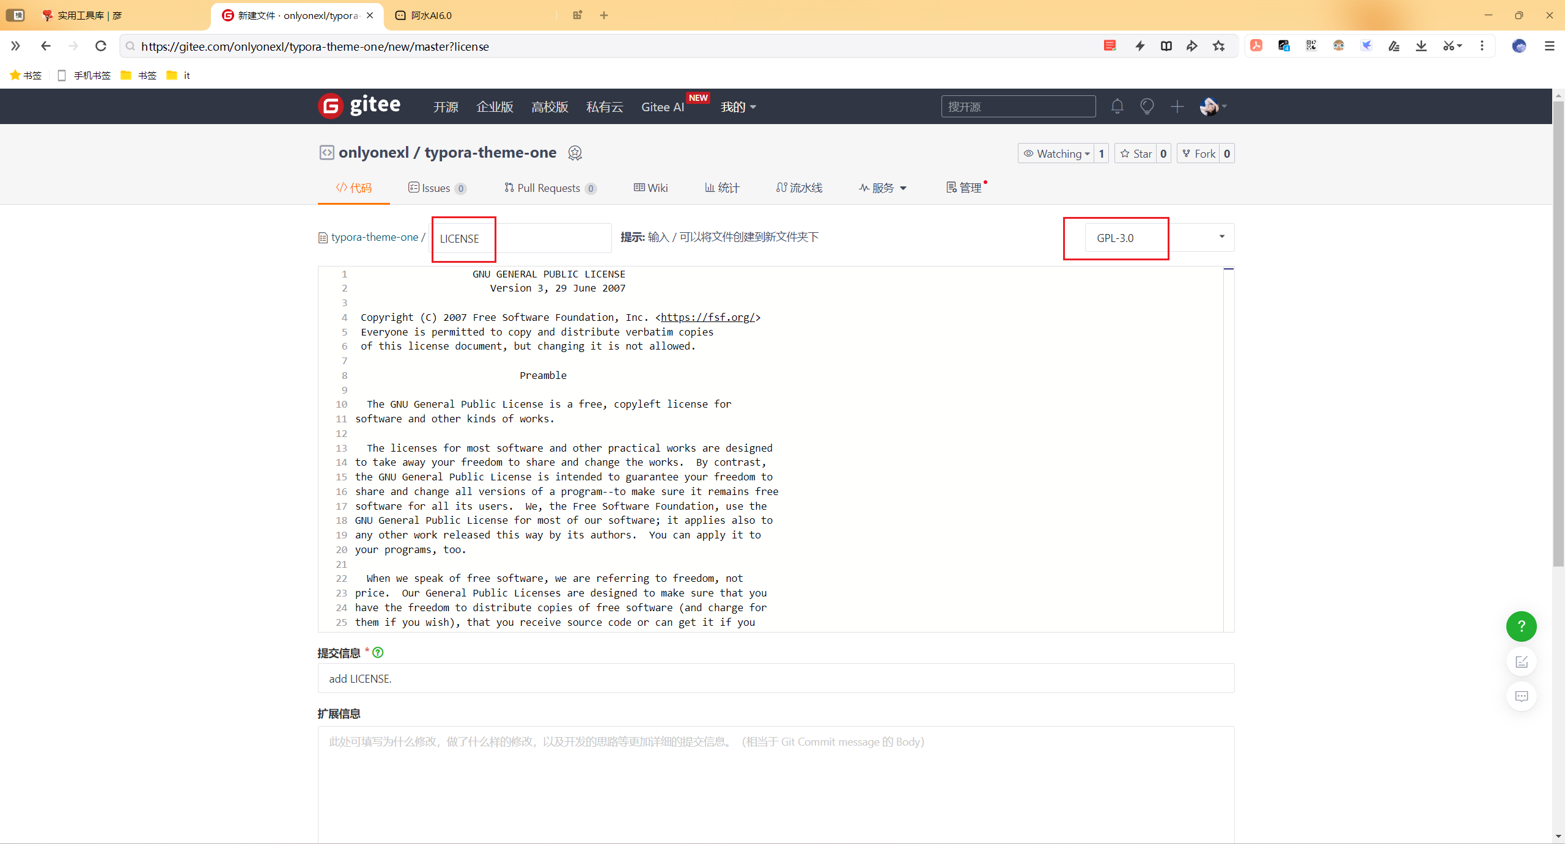Open the browser three-dot menu

(1482, 46)
